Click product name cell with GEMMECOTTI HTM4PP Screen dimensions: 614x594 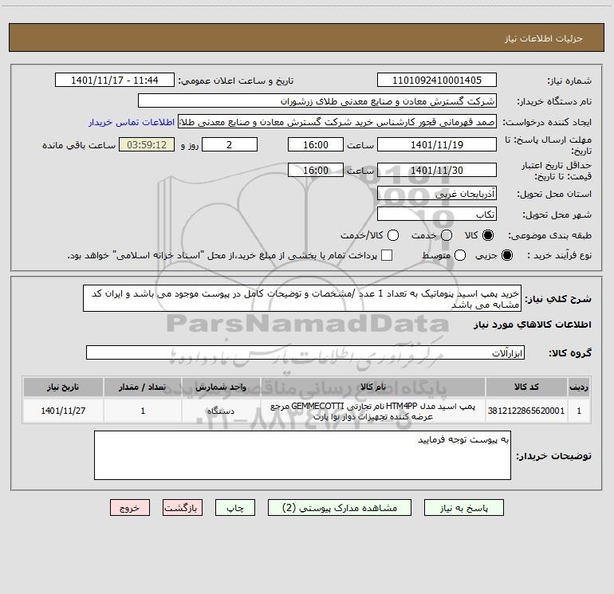click(373, 411)
